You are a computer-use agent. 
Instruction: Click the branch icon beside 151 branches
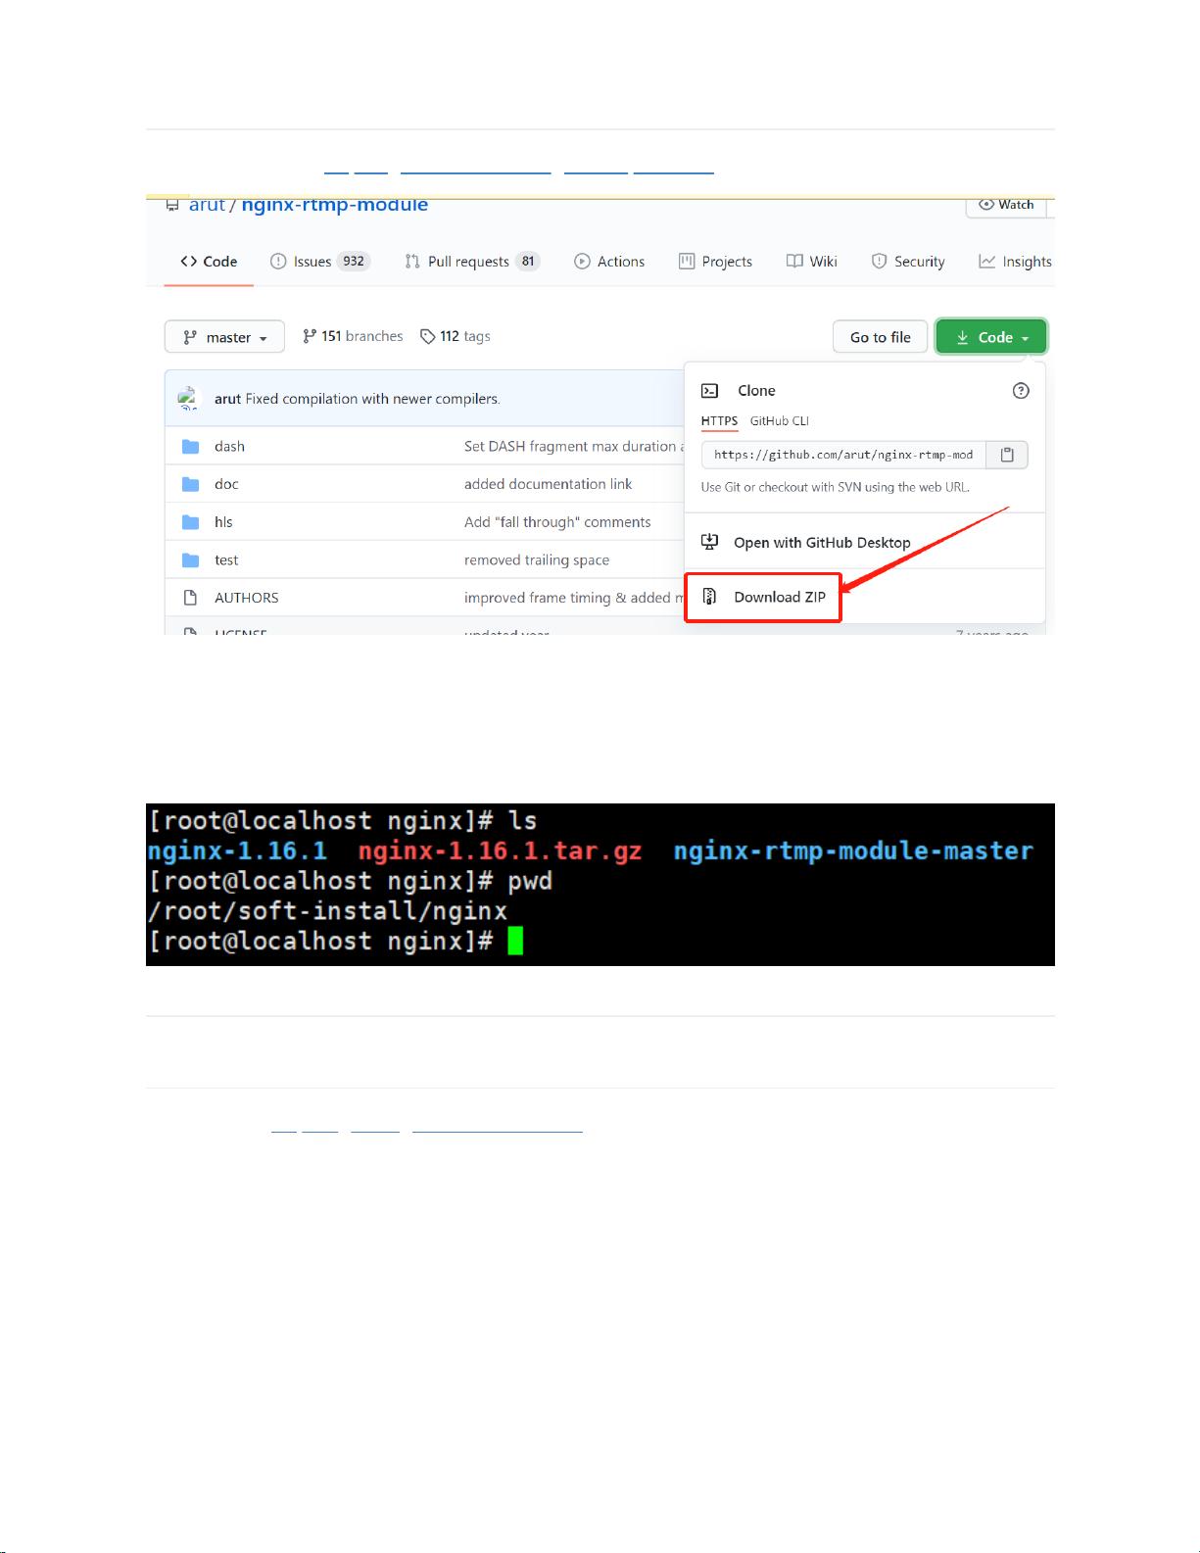pos(310,336)
